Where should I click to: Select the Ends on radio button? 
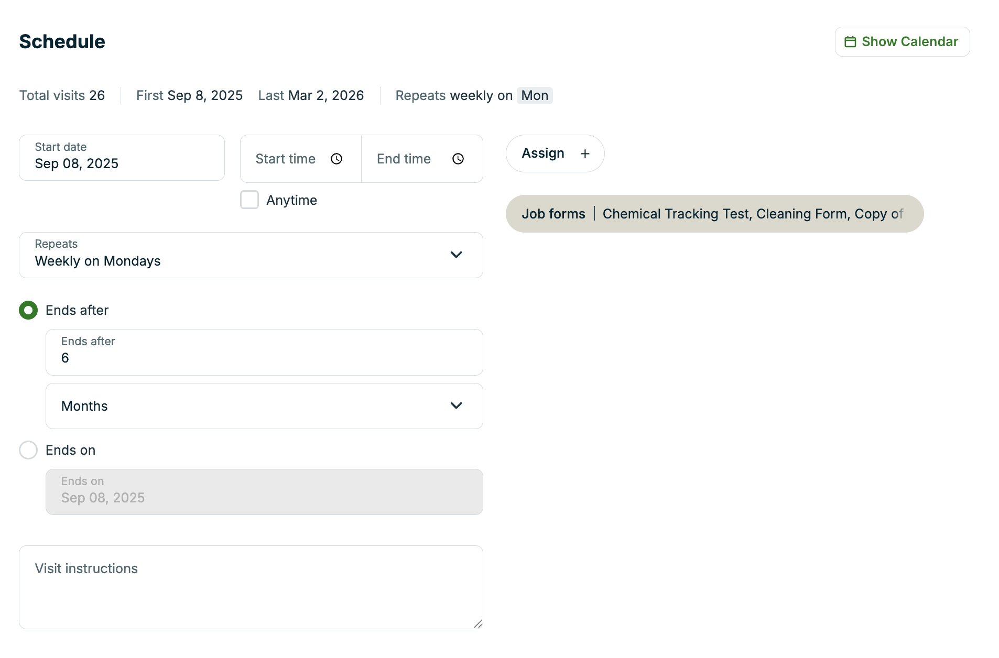28,450
